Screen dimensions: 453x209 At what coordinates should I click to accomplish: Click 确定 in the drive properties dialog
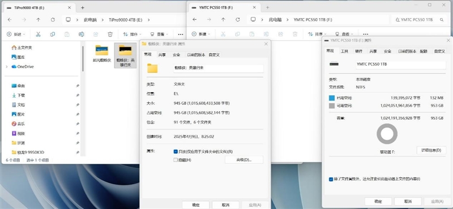coord(378,201)
